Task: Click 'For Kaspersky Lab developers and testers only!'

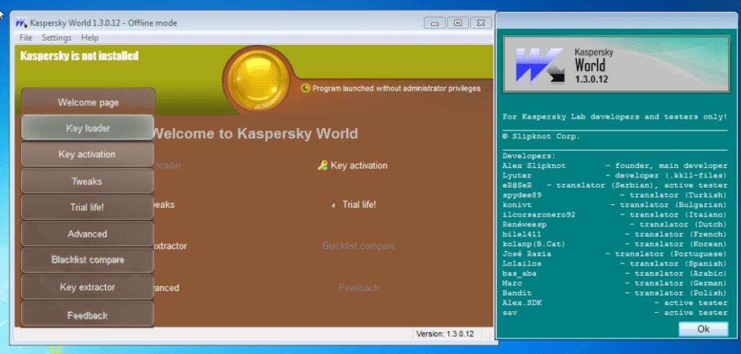Action: click(615, 117)
